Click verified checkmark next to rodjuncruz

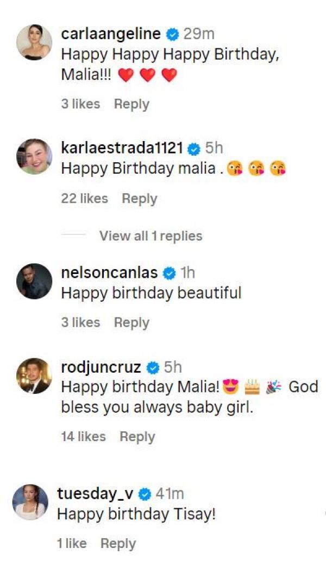pyautogui.click(x=153, y=368)
